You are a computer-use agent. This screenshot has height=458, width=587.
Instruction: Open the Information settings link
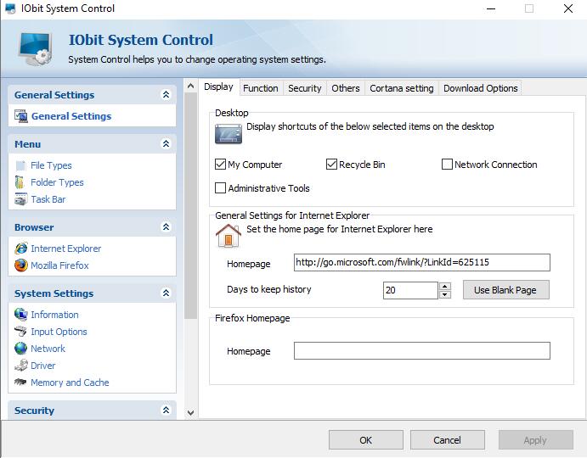(54, 315)
